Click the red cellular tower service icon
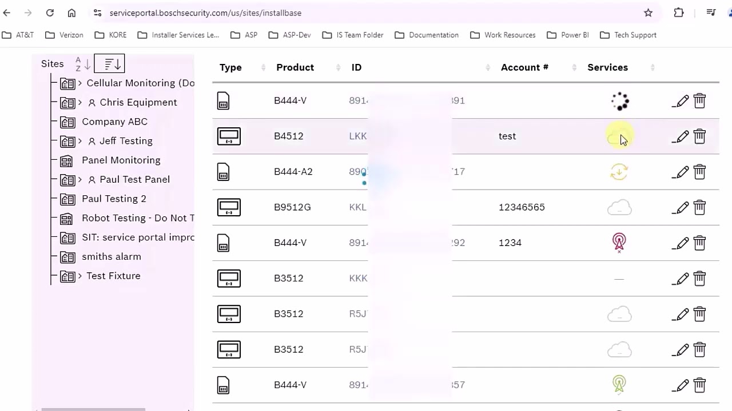Screen dimensions: 732x411 point(619,243)
